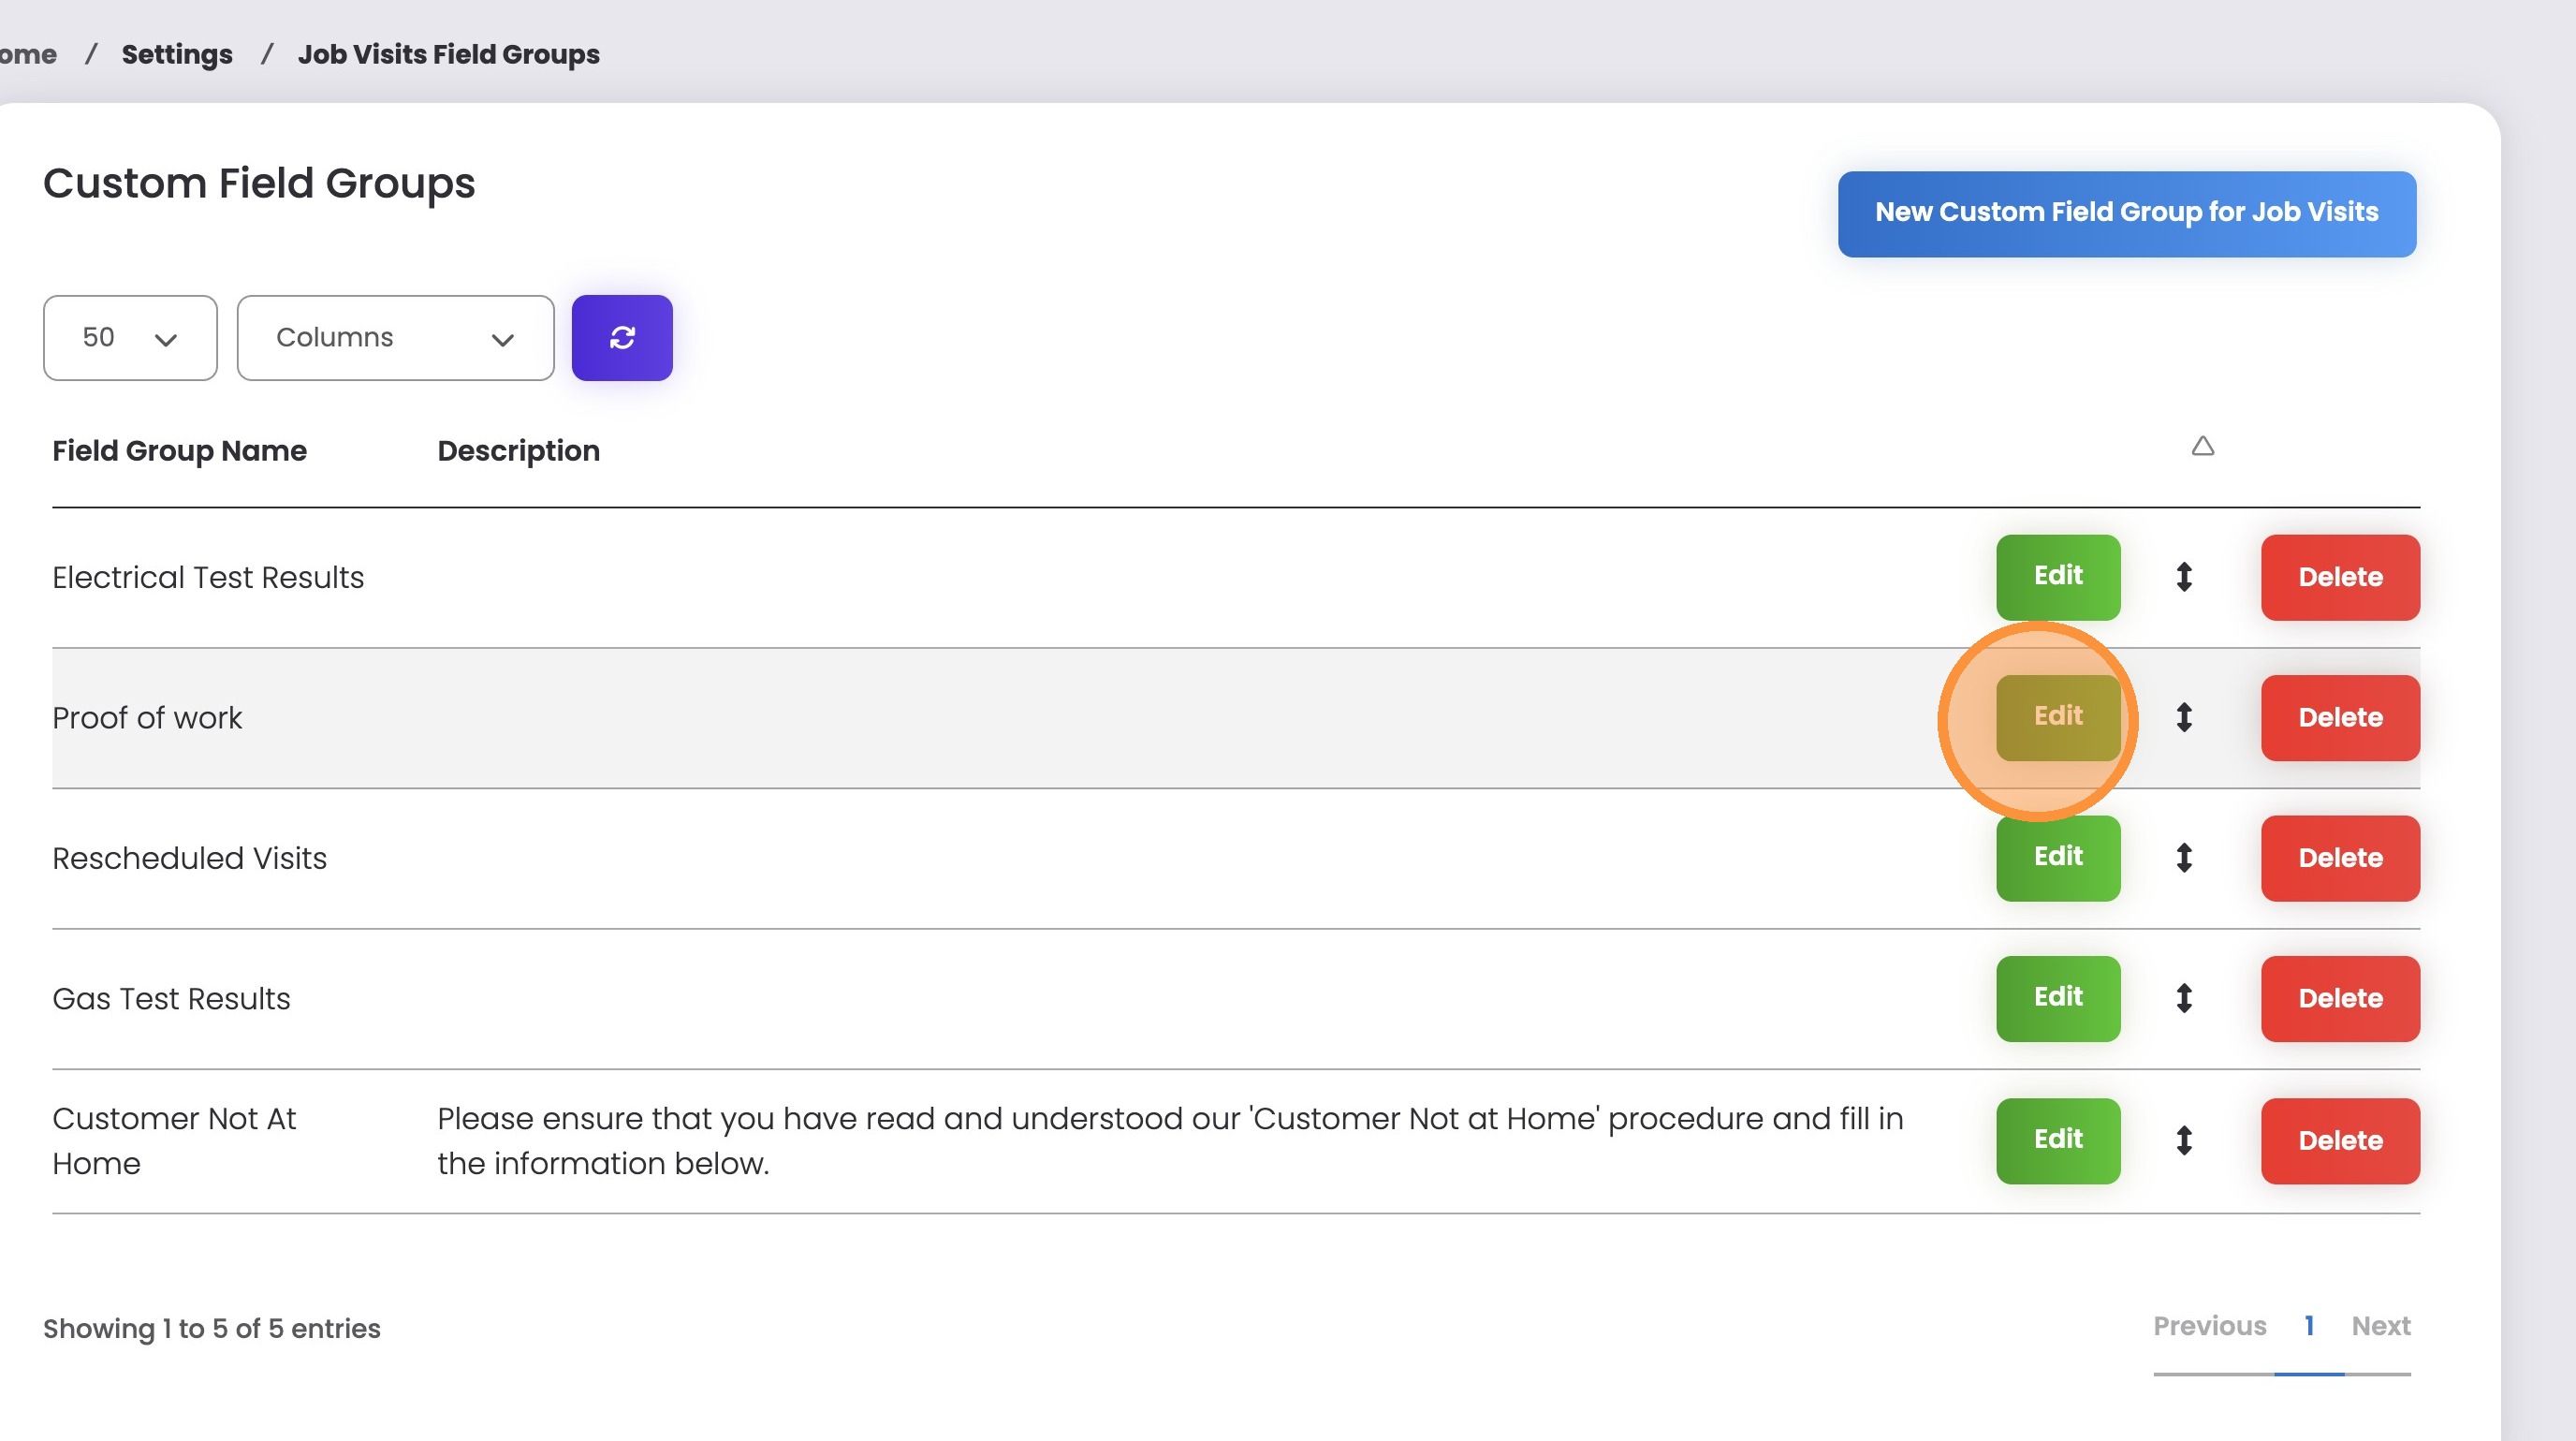Click reorder arrows for Customer Not At Home
Viewport: 2576px width, 1441px height.
pos(2184,1140)
